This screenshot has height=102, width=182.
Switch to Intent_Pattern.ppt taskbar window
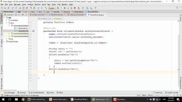pyautogui.click(x=59, y=99)
